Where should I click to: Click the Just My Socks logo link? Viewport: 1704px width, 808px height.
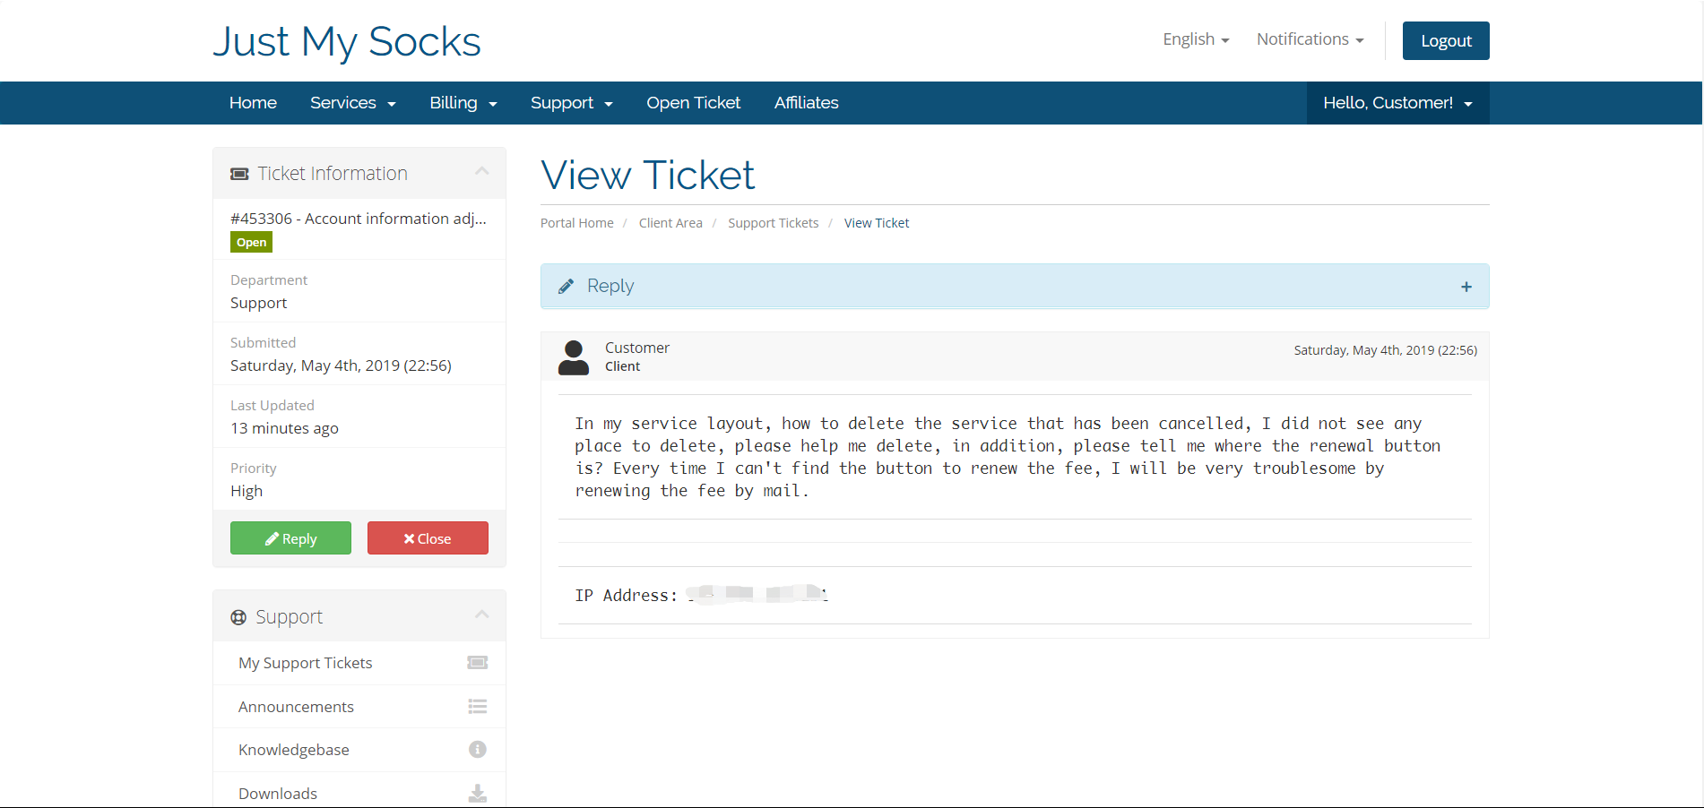(347, 42)
